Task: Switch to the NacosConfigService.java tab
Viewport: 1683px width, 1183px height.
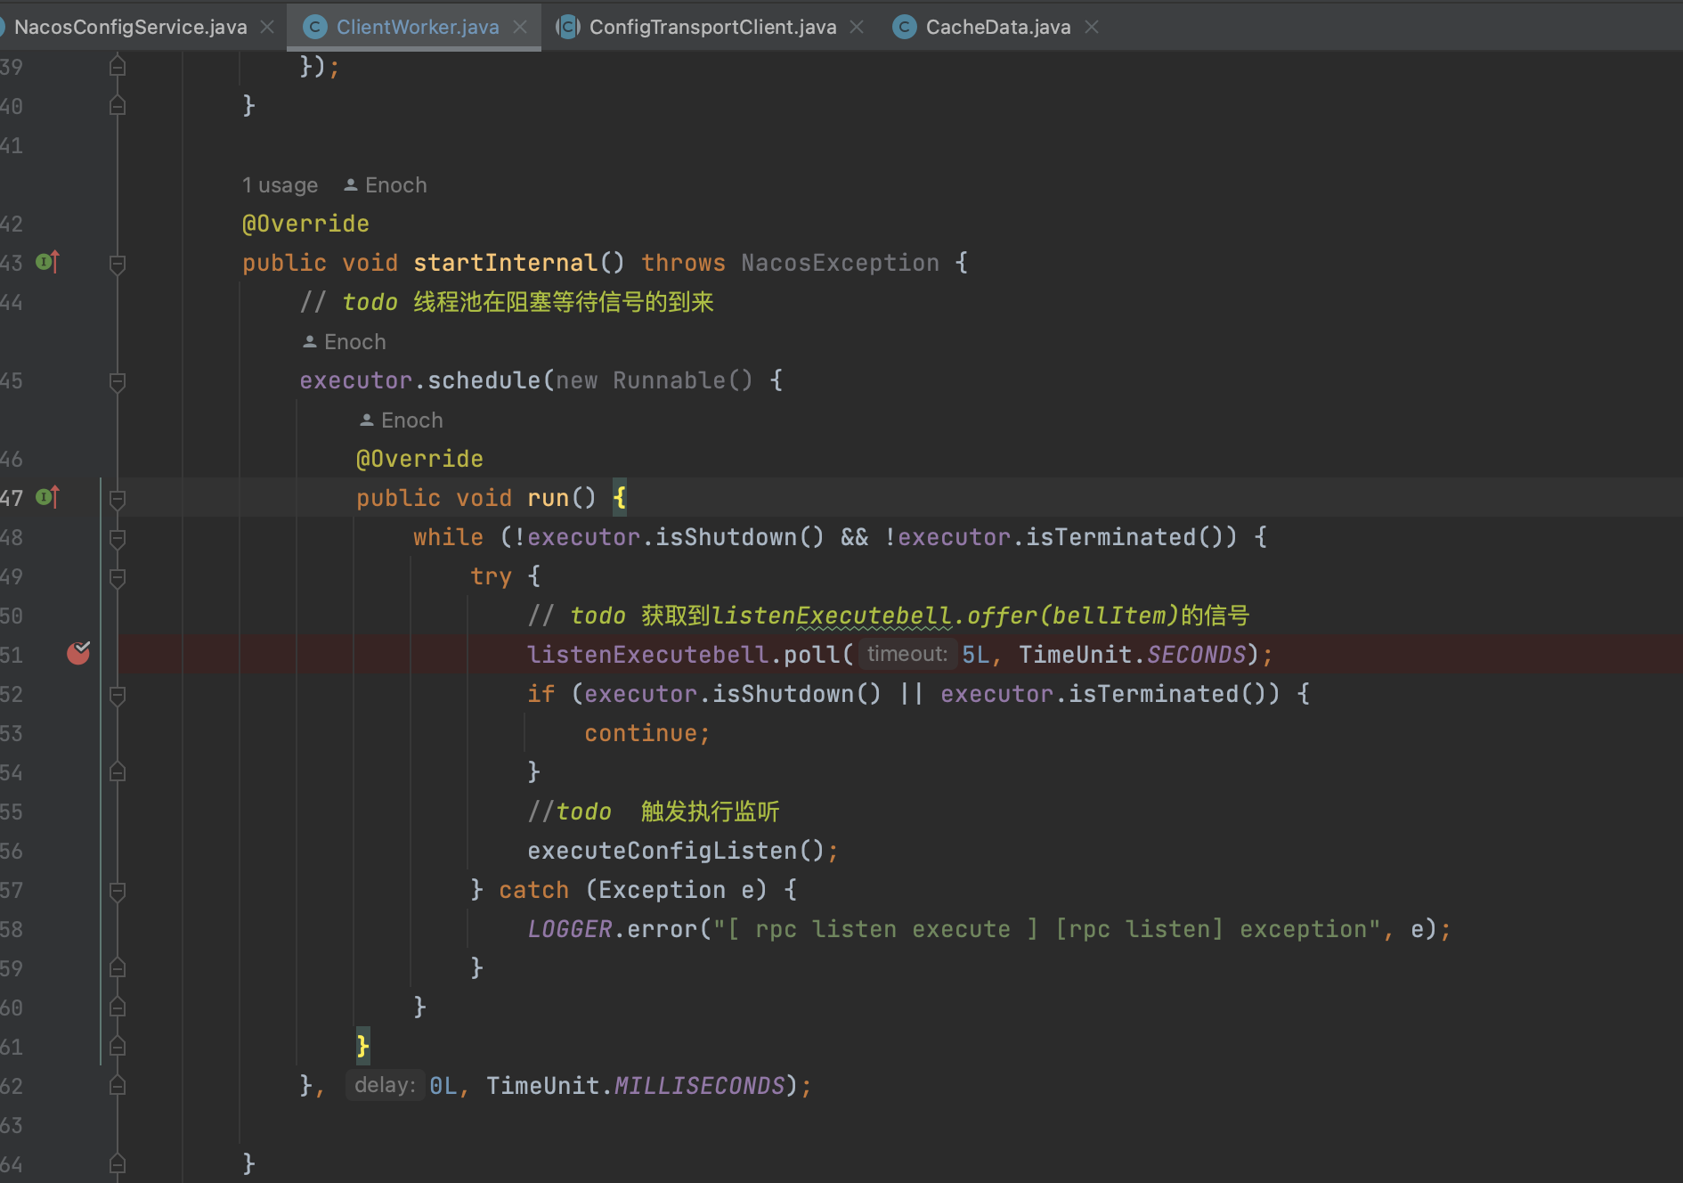Action: tap(130, 27)
